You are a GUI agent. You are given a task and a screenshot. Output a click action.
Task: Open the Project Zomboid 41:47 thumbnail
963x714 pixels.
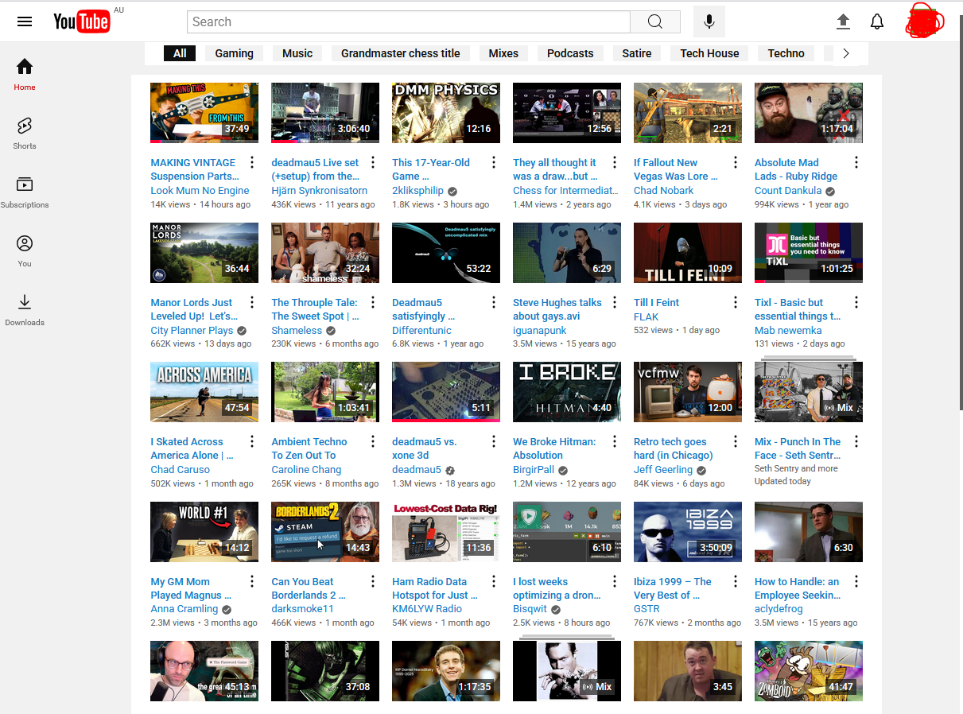tap(809, 671)
